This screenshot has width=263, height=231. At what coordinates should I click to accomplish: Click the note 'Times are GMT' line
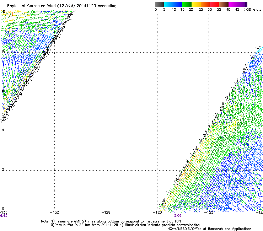click(111, 221)
